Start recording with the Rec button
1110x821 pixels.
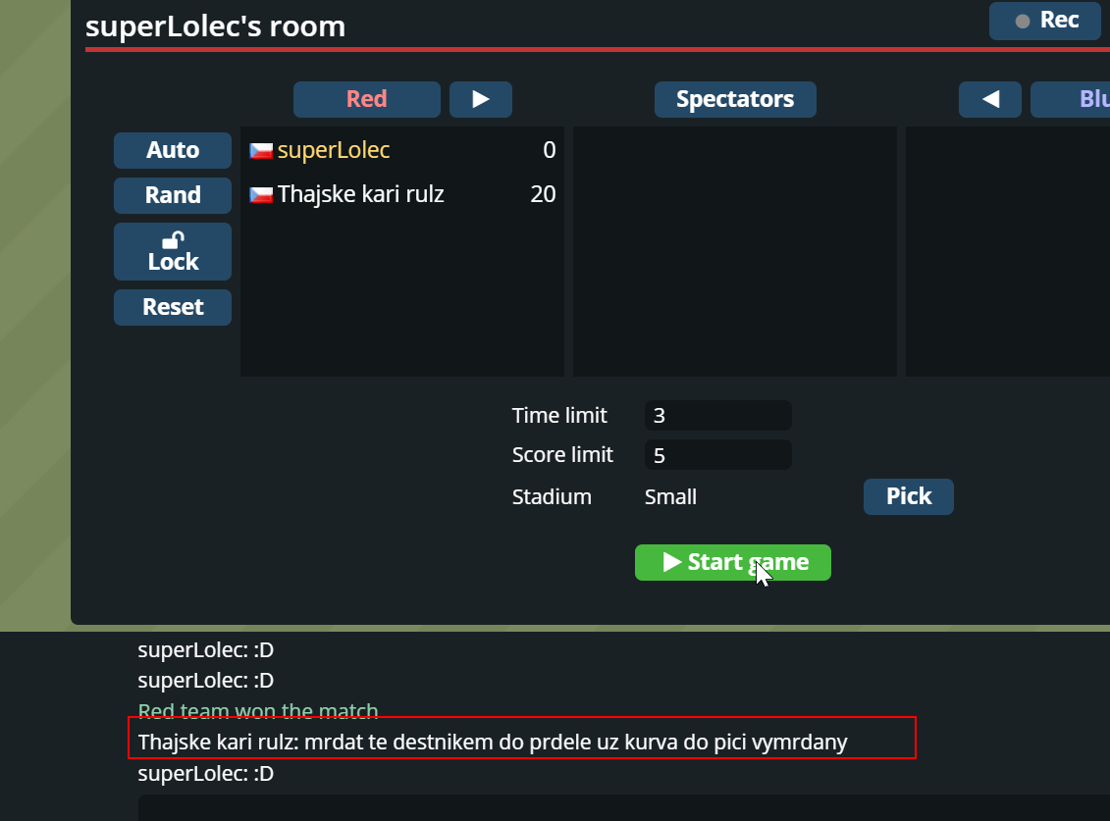click(1045, 21)
